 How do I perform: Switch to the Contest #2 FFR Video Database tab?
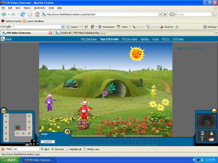pyautogui.click(x=81, y=33)
